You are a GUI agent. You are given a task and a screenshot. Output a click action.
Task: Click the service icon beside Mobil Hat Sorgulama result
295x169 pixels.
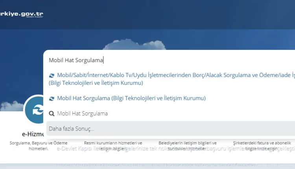52,99
